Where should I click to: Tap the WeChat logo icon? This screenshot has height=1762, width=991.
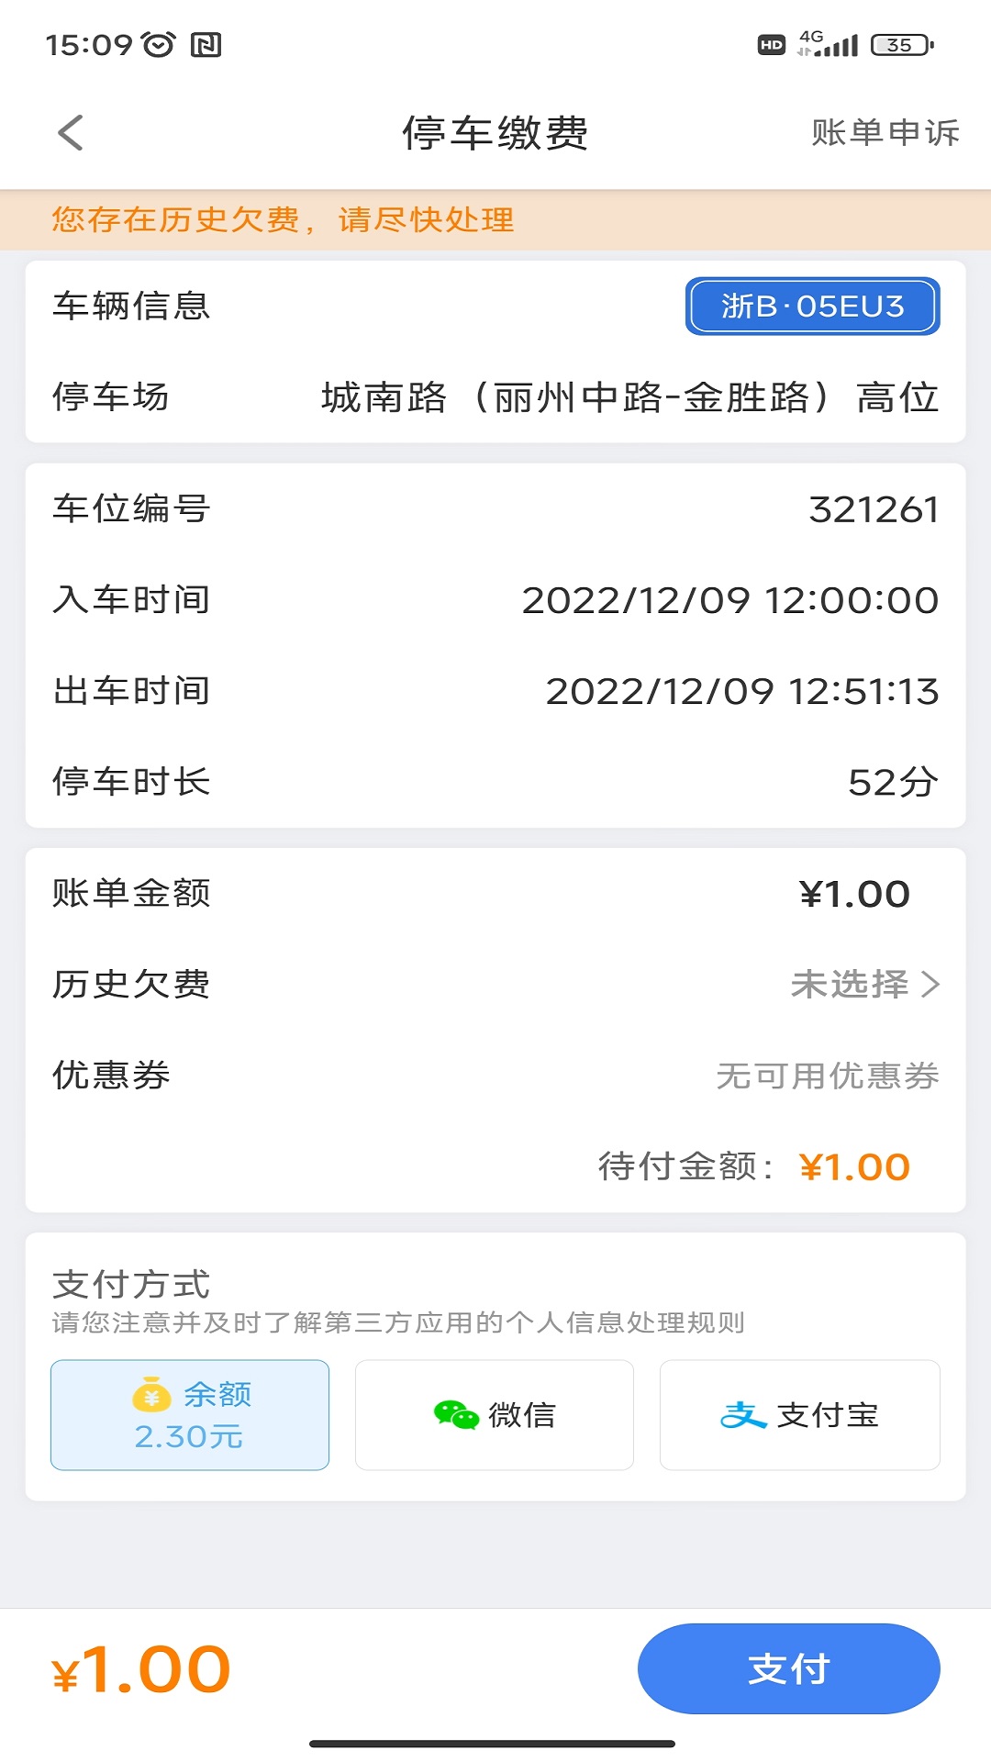(456, 1415)
